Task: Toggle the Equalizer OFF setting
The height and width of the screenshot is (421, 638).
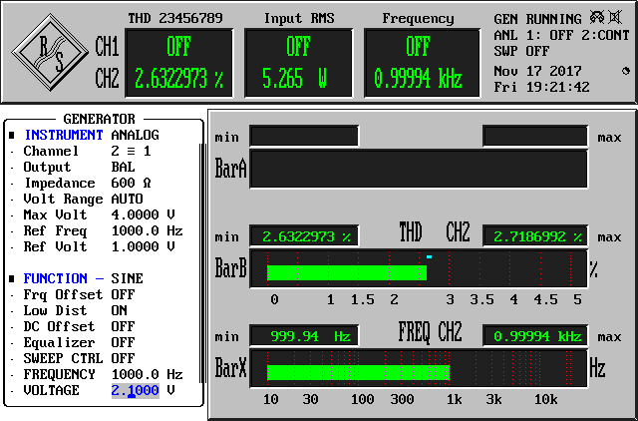Action: pos(123,342)
